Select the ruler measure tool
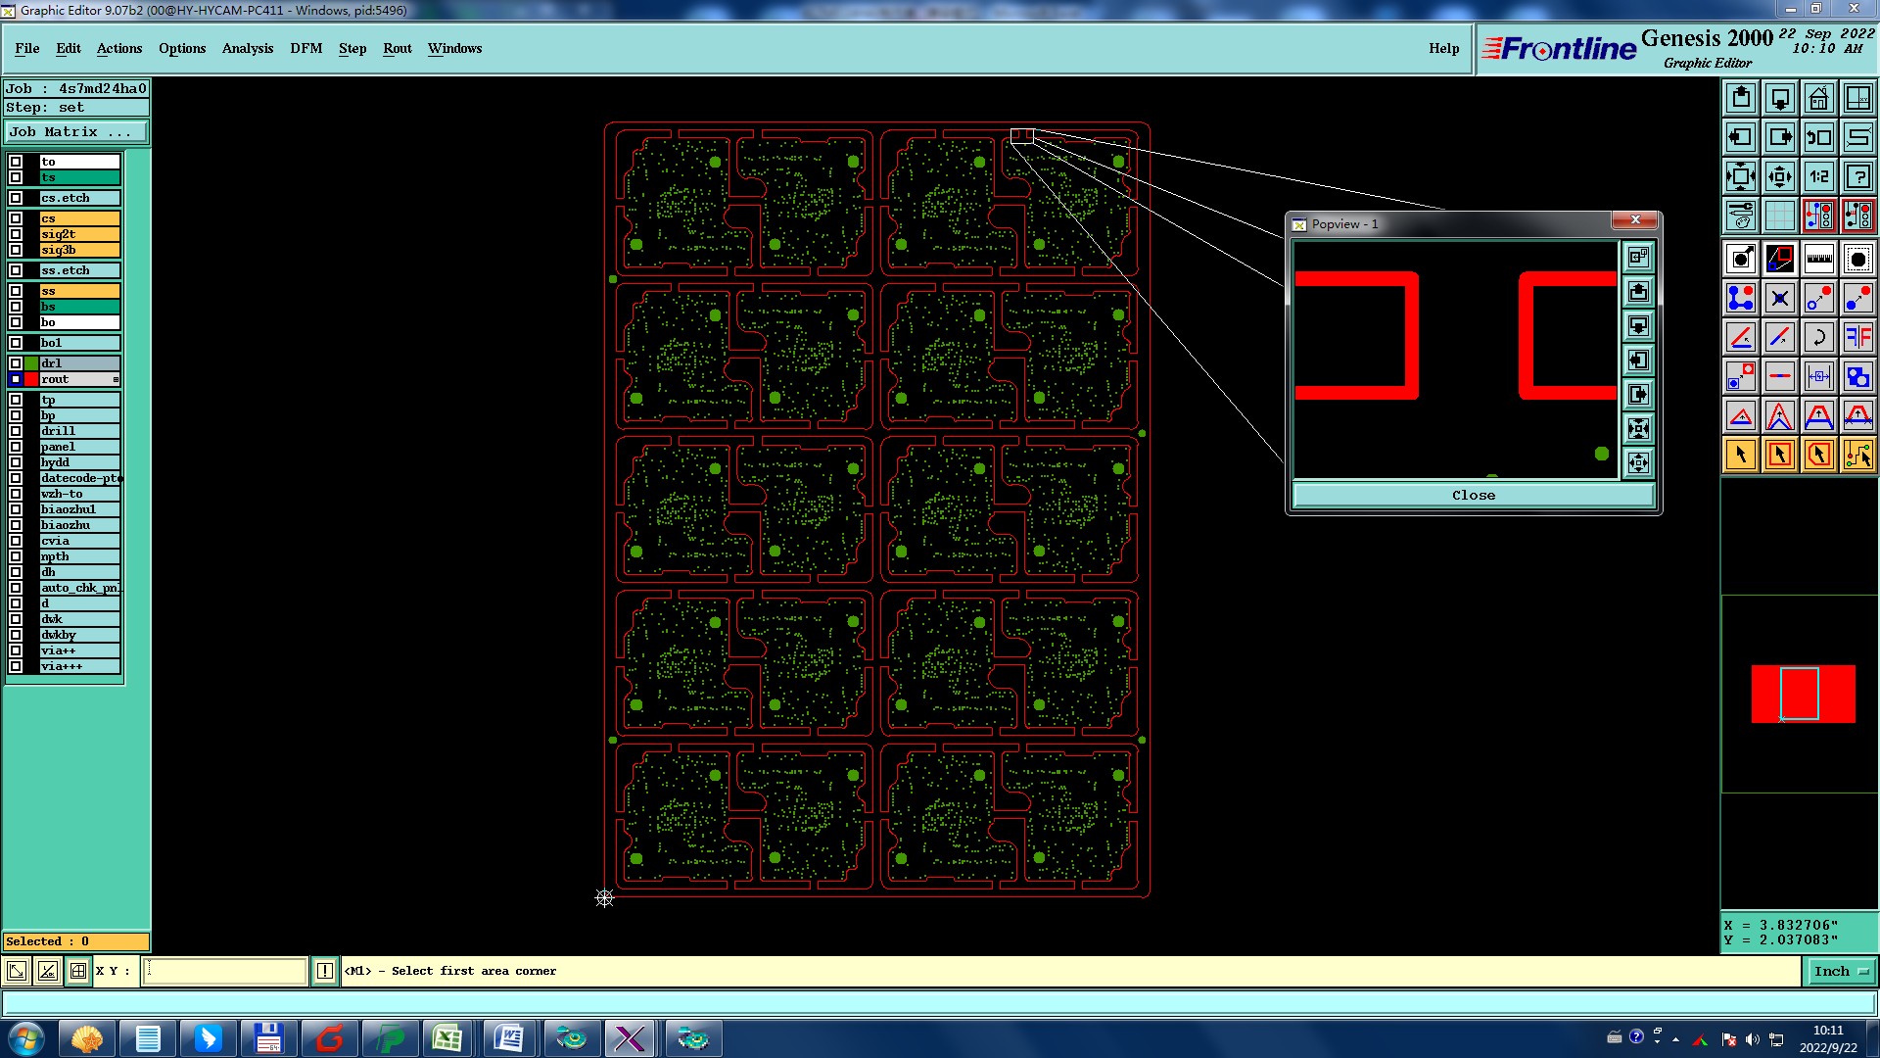The image size is (1880, 1058). click(x=1818, y=259)
